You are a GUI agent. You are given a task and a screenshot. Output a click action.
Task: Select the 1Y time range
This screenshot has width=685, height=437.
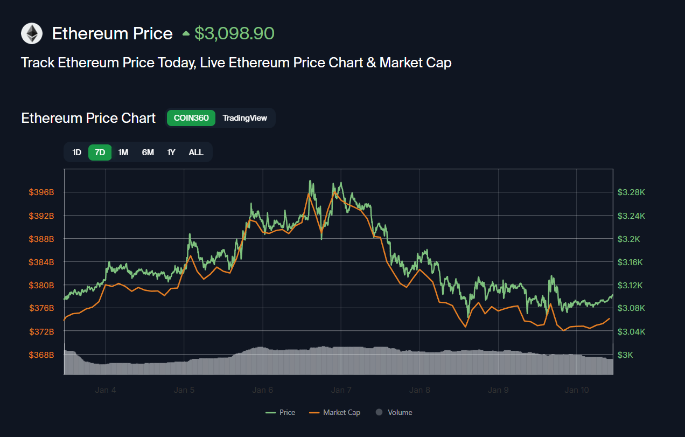171,152
